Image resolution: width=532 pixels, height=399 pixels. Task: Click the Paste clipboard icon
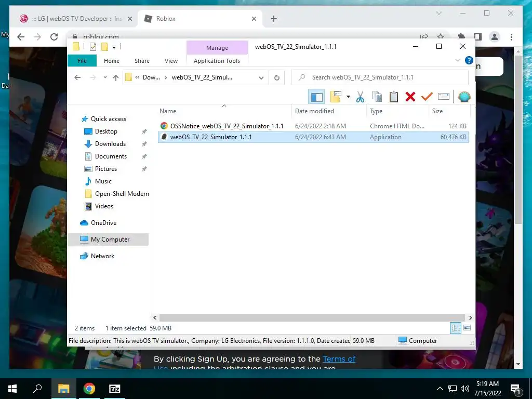394,97
